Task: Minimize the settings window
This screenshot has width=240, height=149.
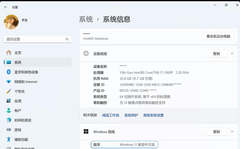Action: coord(215,5)
